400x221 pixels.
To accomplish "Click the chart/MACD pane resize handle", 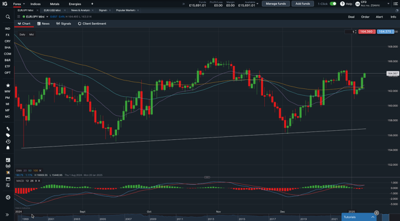I will (207, 177).
